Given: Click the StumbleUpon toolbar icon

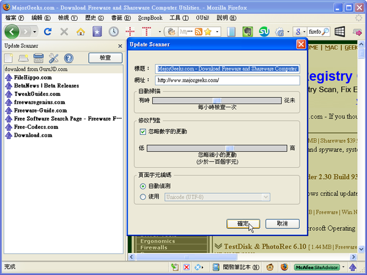Looking at the screenshot, I should (x=264, y=32).
